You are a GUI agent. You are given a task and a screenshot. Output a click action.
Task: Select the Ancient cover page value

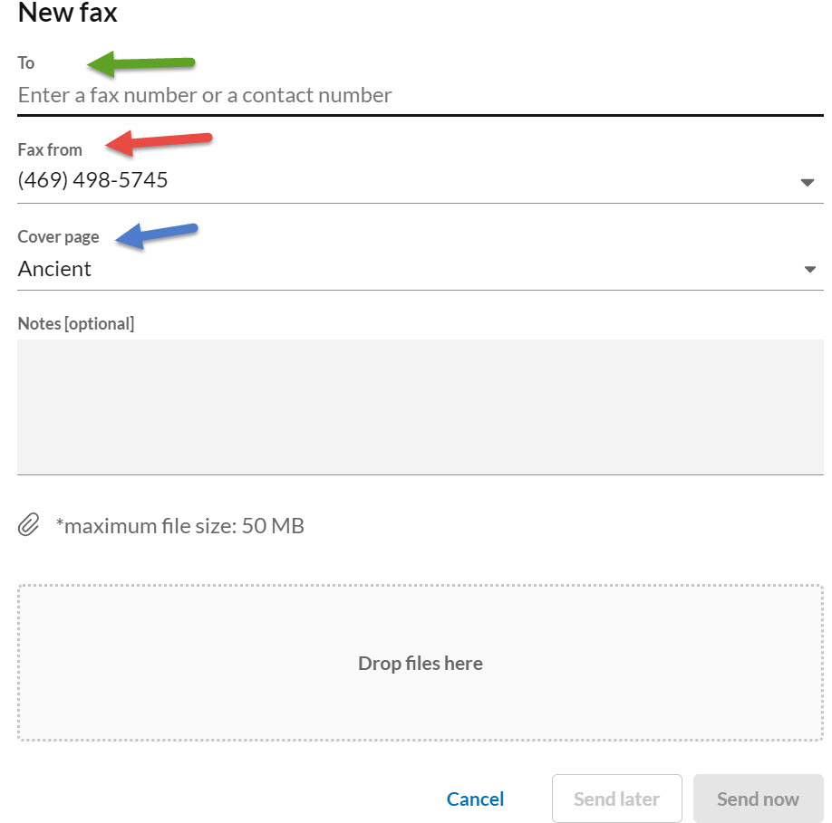pyautogui.click(x=54, y=269)
